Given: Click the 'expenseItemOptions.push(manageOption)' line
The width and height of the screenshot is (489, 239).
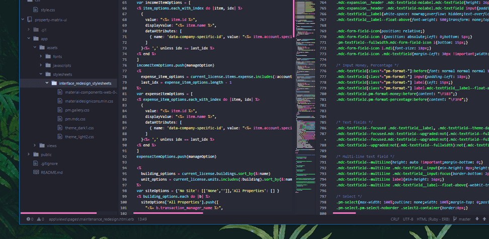Looking at the screenshot, I should point(177,157).
